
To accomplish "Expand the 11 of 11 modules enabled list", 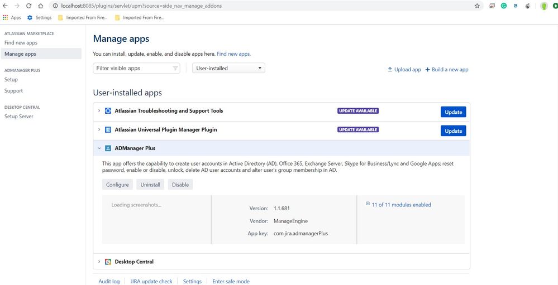I will coord(401,205).
